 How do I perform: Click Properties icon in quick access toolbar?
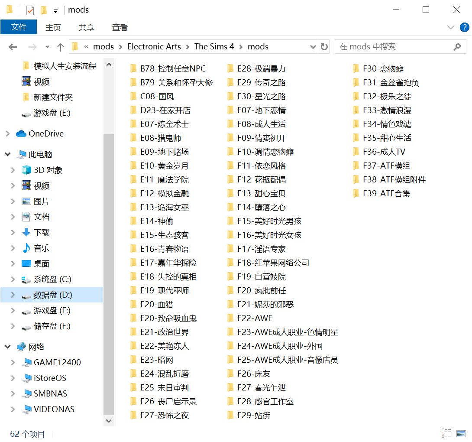click(x=30, y=10)
